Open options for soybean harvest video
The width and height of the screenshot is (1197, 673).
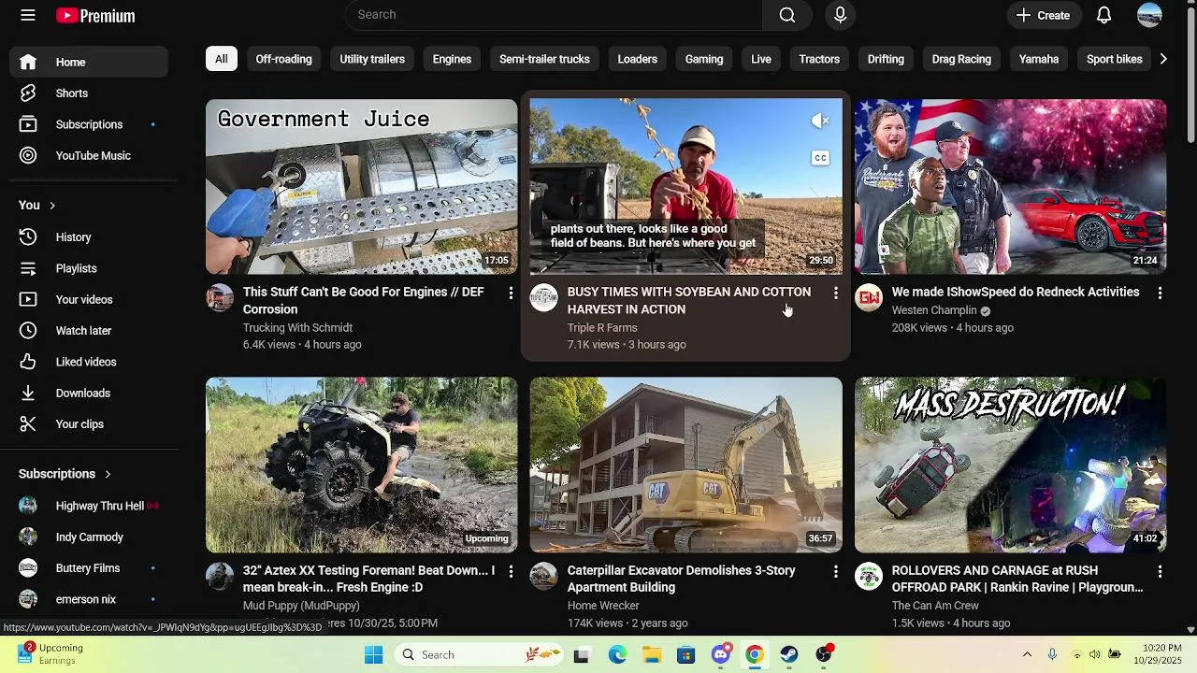(835, 294)
